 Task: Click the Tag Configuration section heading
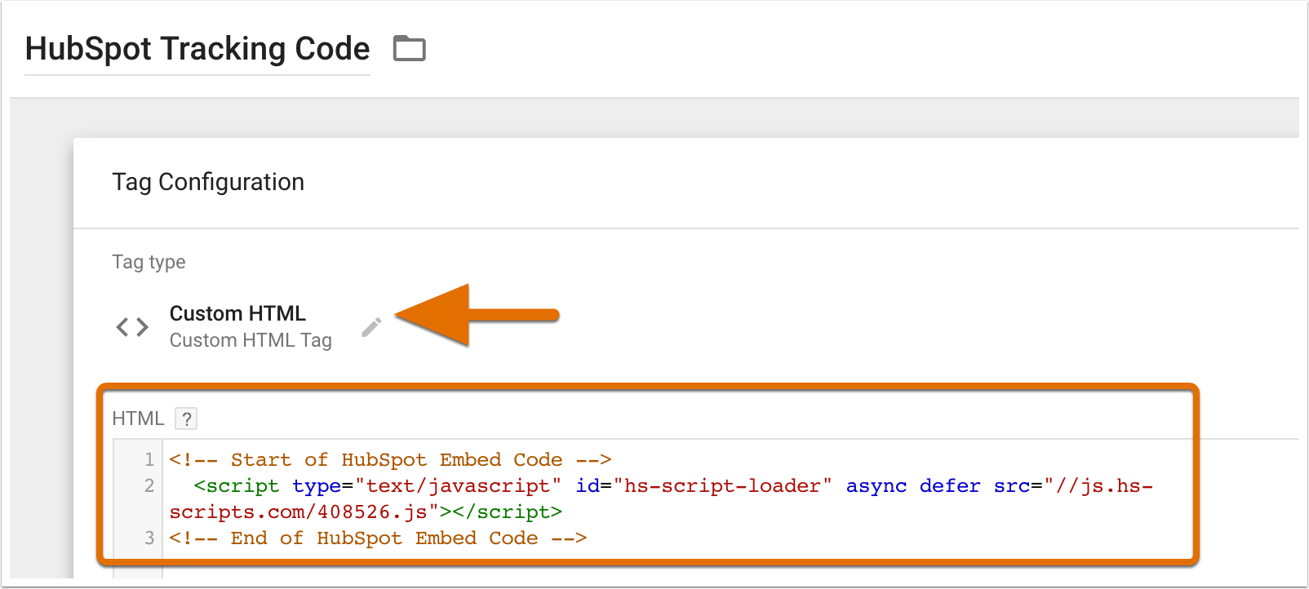208,182
